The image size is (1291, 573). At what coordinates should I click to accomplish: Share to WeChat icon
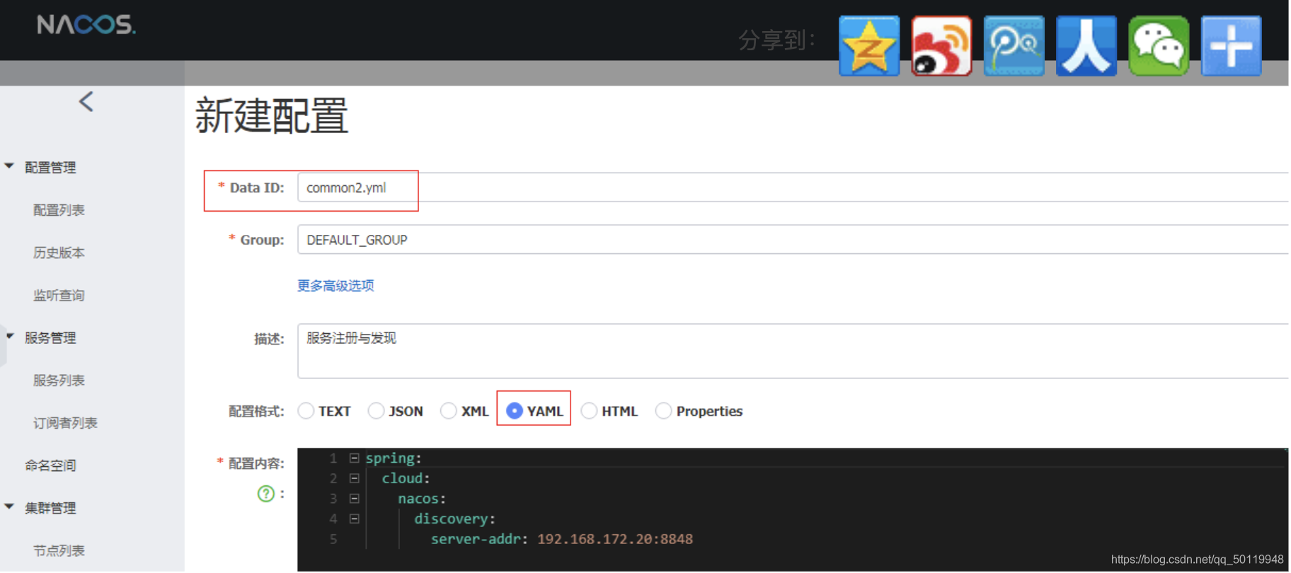click(x=1159, y=46)
